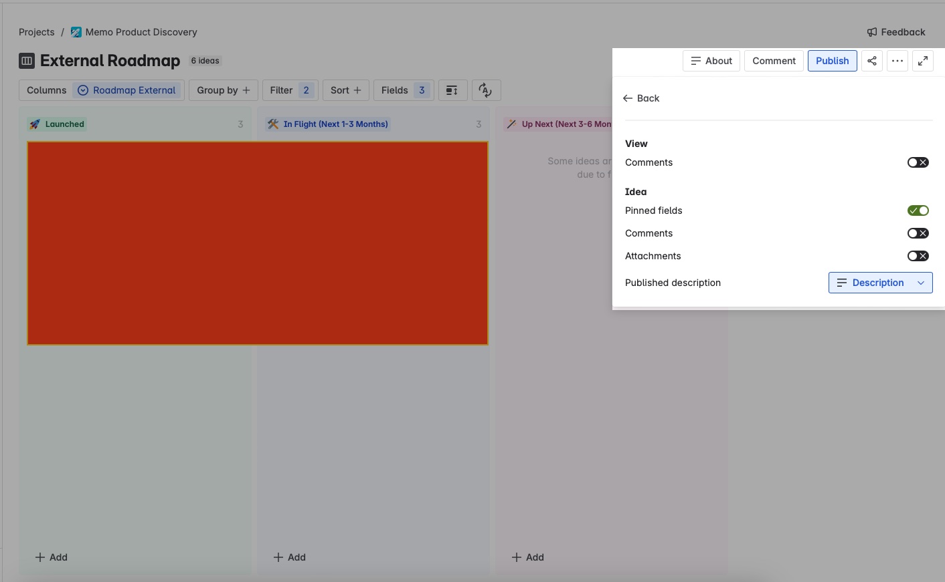
Task: Open the About tab
Action: (x=711, y=61)
